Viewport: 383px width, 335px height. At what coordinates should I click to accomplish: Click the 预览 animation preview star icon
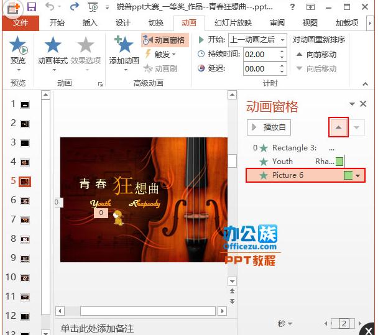click(x=18, y=45)
